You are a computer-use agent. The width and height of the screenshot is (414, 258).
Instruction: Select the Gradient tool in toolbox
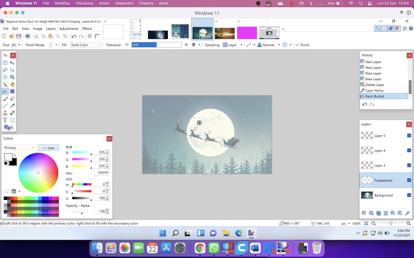13,92
